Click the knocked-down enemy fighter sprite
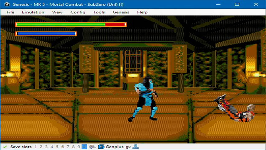The height and width of the screenshot is (150, 266). coord(235,108)
